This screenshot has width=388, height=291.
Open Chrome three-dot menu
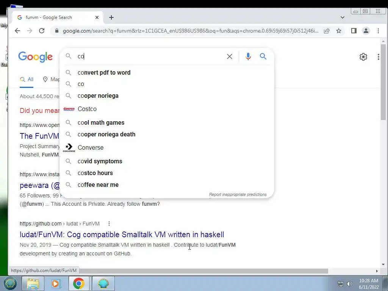(378, 31)
